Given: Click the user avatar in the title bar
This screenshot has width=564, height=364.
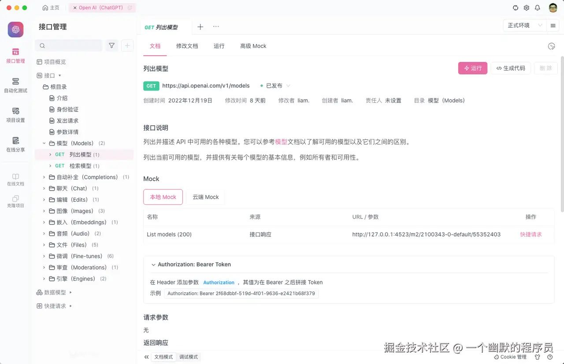Looking at the screenshot, I should click(553, 8).
